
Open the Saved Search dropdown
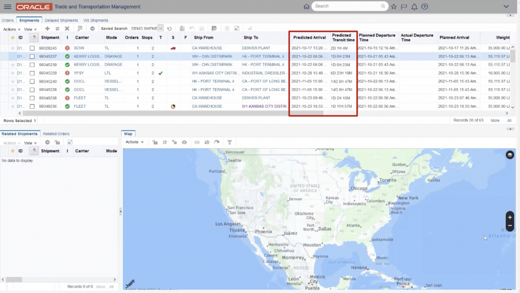(160, 28)
